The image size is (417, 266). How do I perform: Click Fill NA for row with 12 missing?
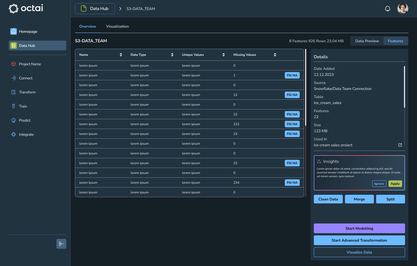[292, 95]
